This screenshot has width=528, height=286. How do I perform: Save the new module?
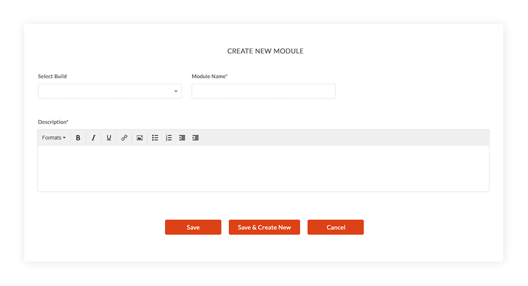193,227
